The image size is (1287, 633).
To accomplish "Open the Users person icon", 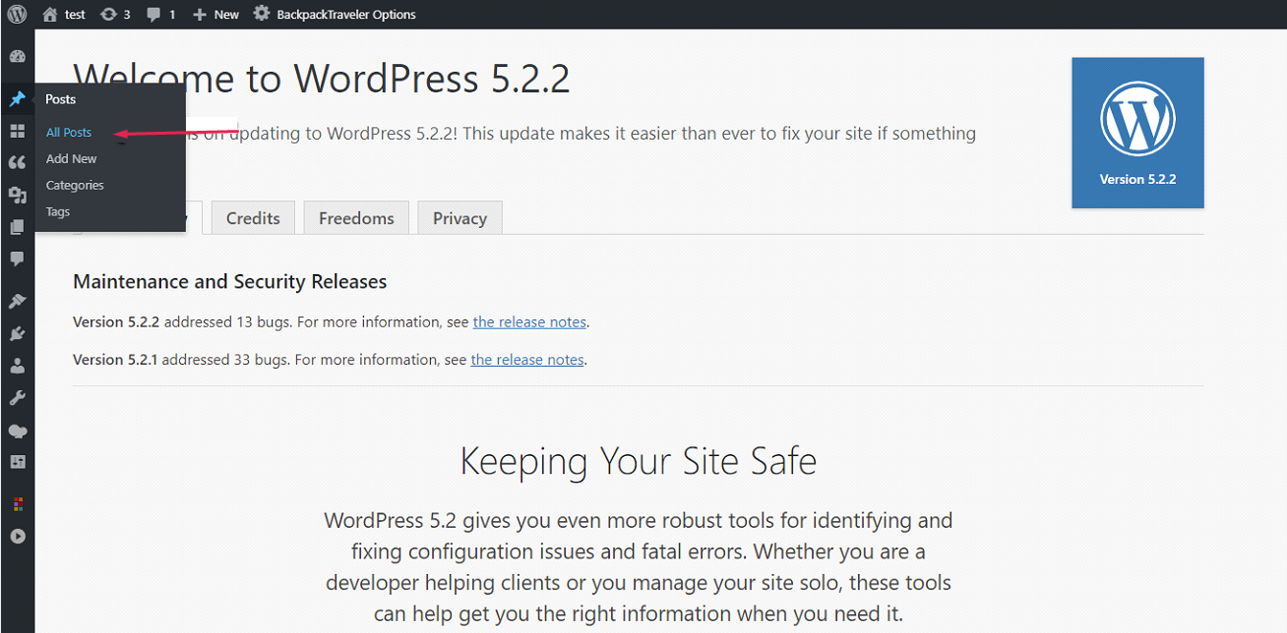I will tap(17, 366).
